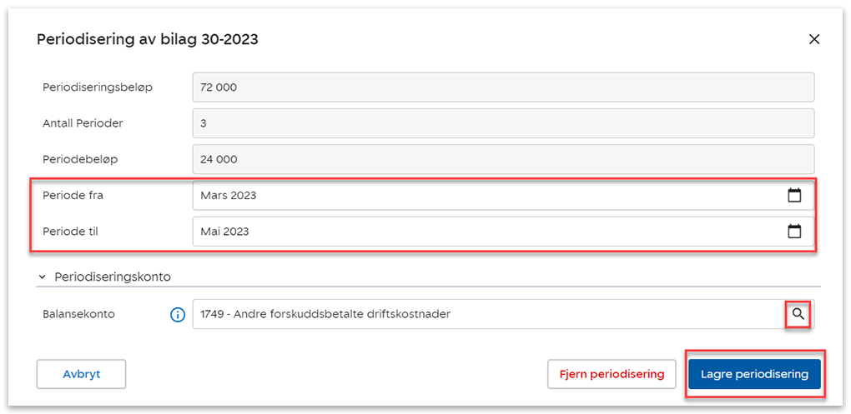This screenshot has height=414, width=851.
Task: Click the Periodiseringskonto section heading text
Action: click(x=113, y=276)
